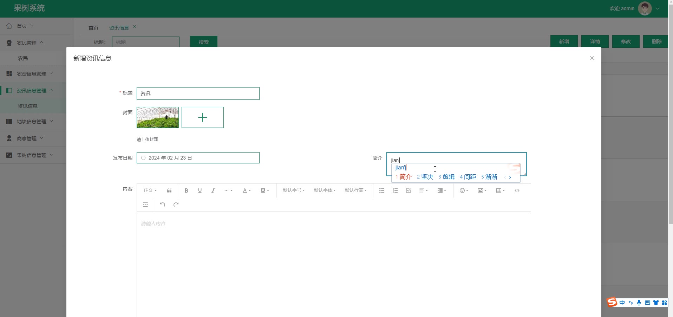
Task: Insert numbered list in editor
Action: pos(395,190)
